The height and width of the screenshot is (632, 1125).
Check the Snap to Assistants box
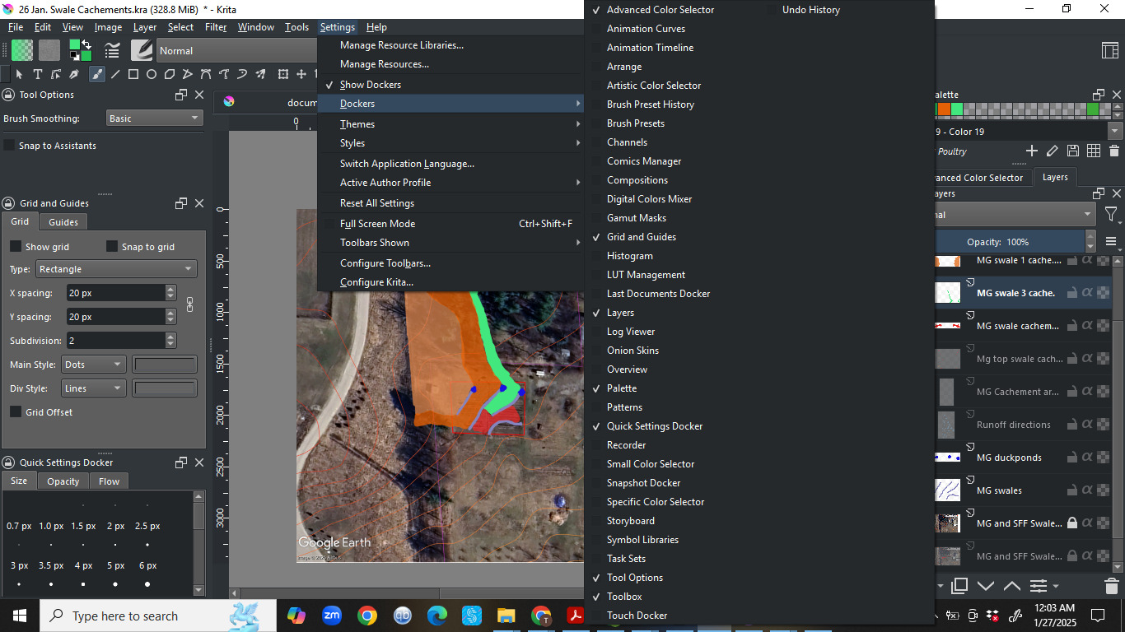click(x=10, y=146)
